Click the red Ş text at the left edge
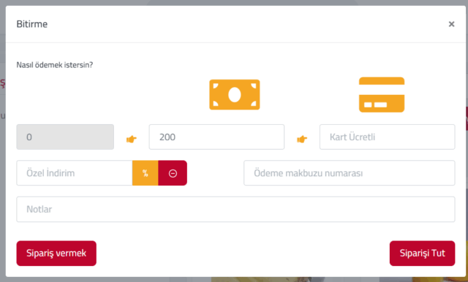Image resolution: width=468 pixels, height=282 pixels. tap(3, 83)
